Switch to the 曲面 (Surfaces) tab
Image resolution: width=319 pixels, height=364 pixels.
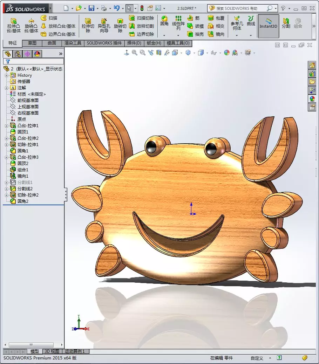[x=52, y=43]
